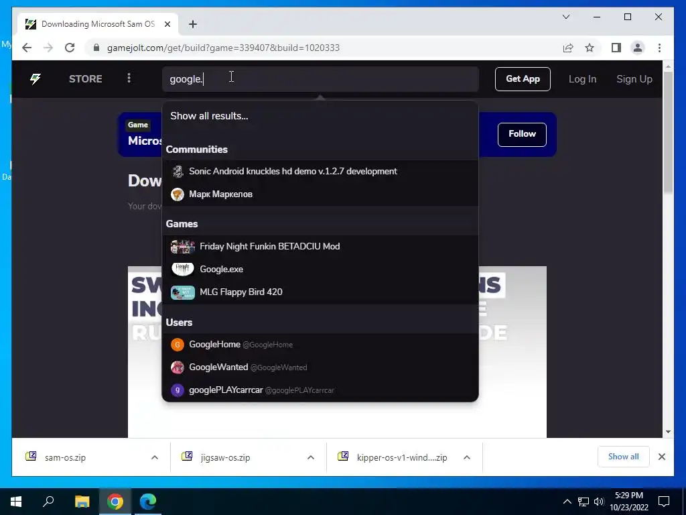Reload the current page
The width and height of the screenshot is (686, 515).
(x=70, y=48)
